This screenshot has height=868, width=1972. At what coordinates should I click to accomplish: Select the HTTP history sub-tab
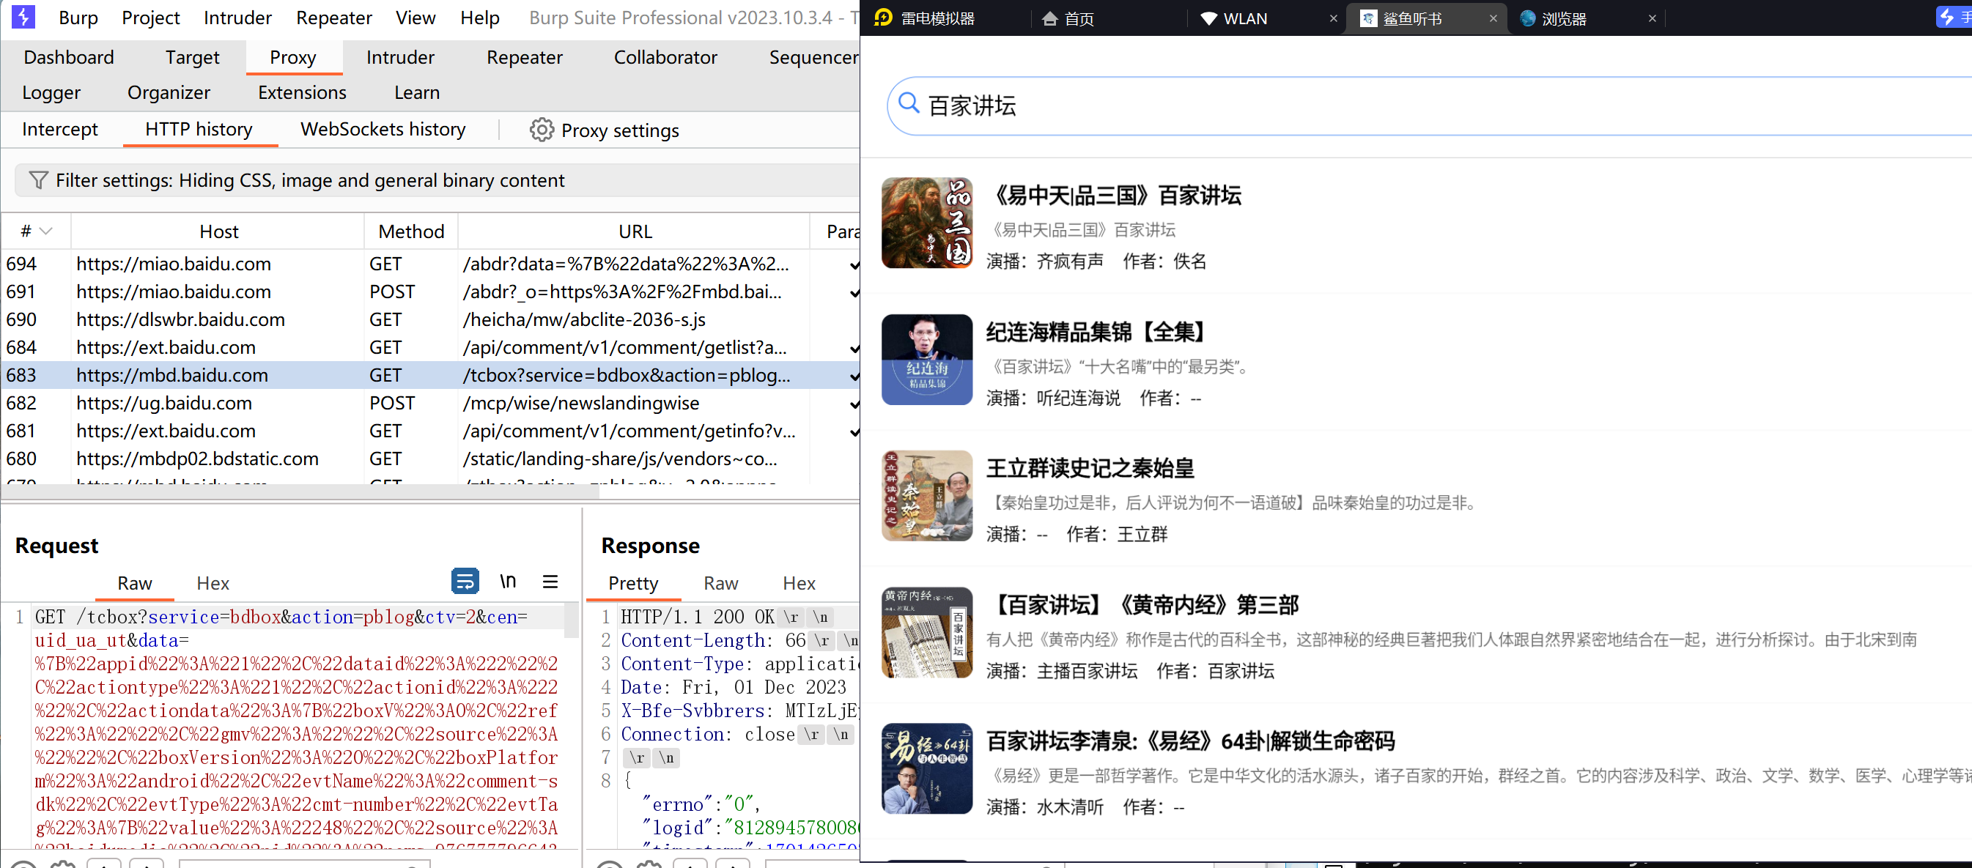(x=199, y=130)
